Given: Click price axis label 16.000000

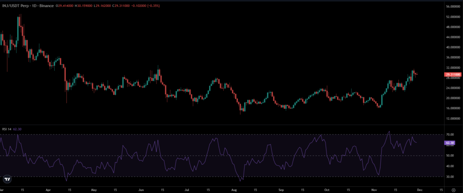Looking at the screenshot, I should tap(454, 108).
